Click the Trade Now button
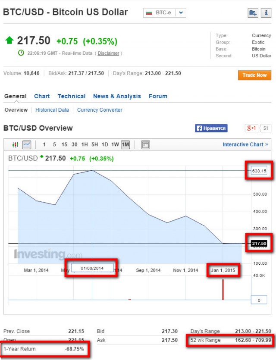The height and width of the screenshot is (360, 276). (254, 75)
